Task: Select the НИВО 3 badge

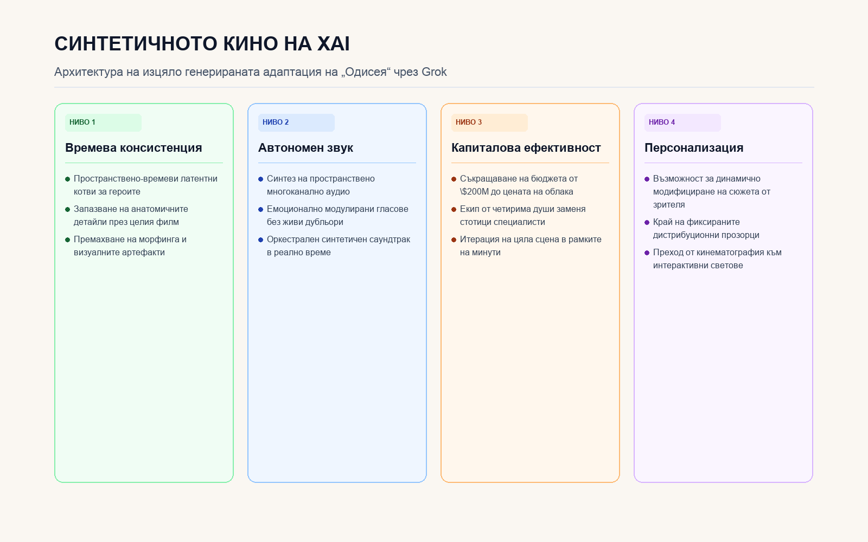Action: [489, 122]
